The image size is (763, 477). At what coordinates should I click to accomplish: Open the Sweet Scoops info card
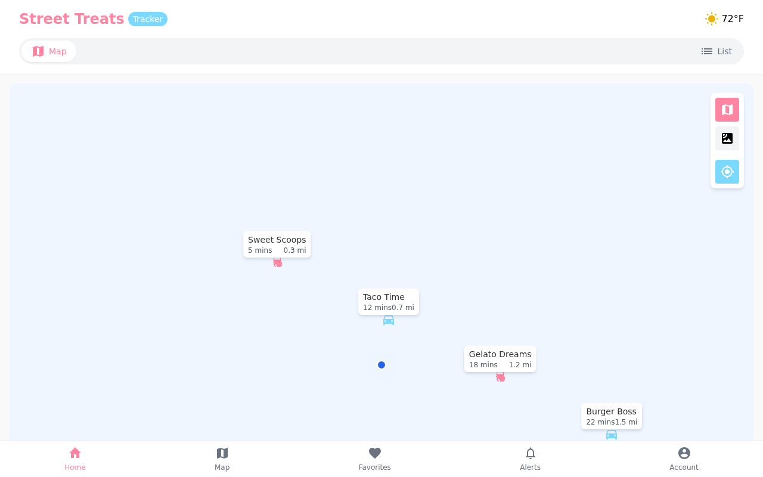click(x=277, y=244)
